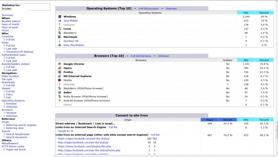Click the vertical scrollbar on right edge

(x=276, y=130)
